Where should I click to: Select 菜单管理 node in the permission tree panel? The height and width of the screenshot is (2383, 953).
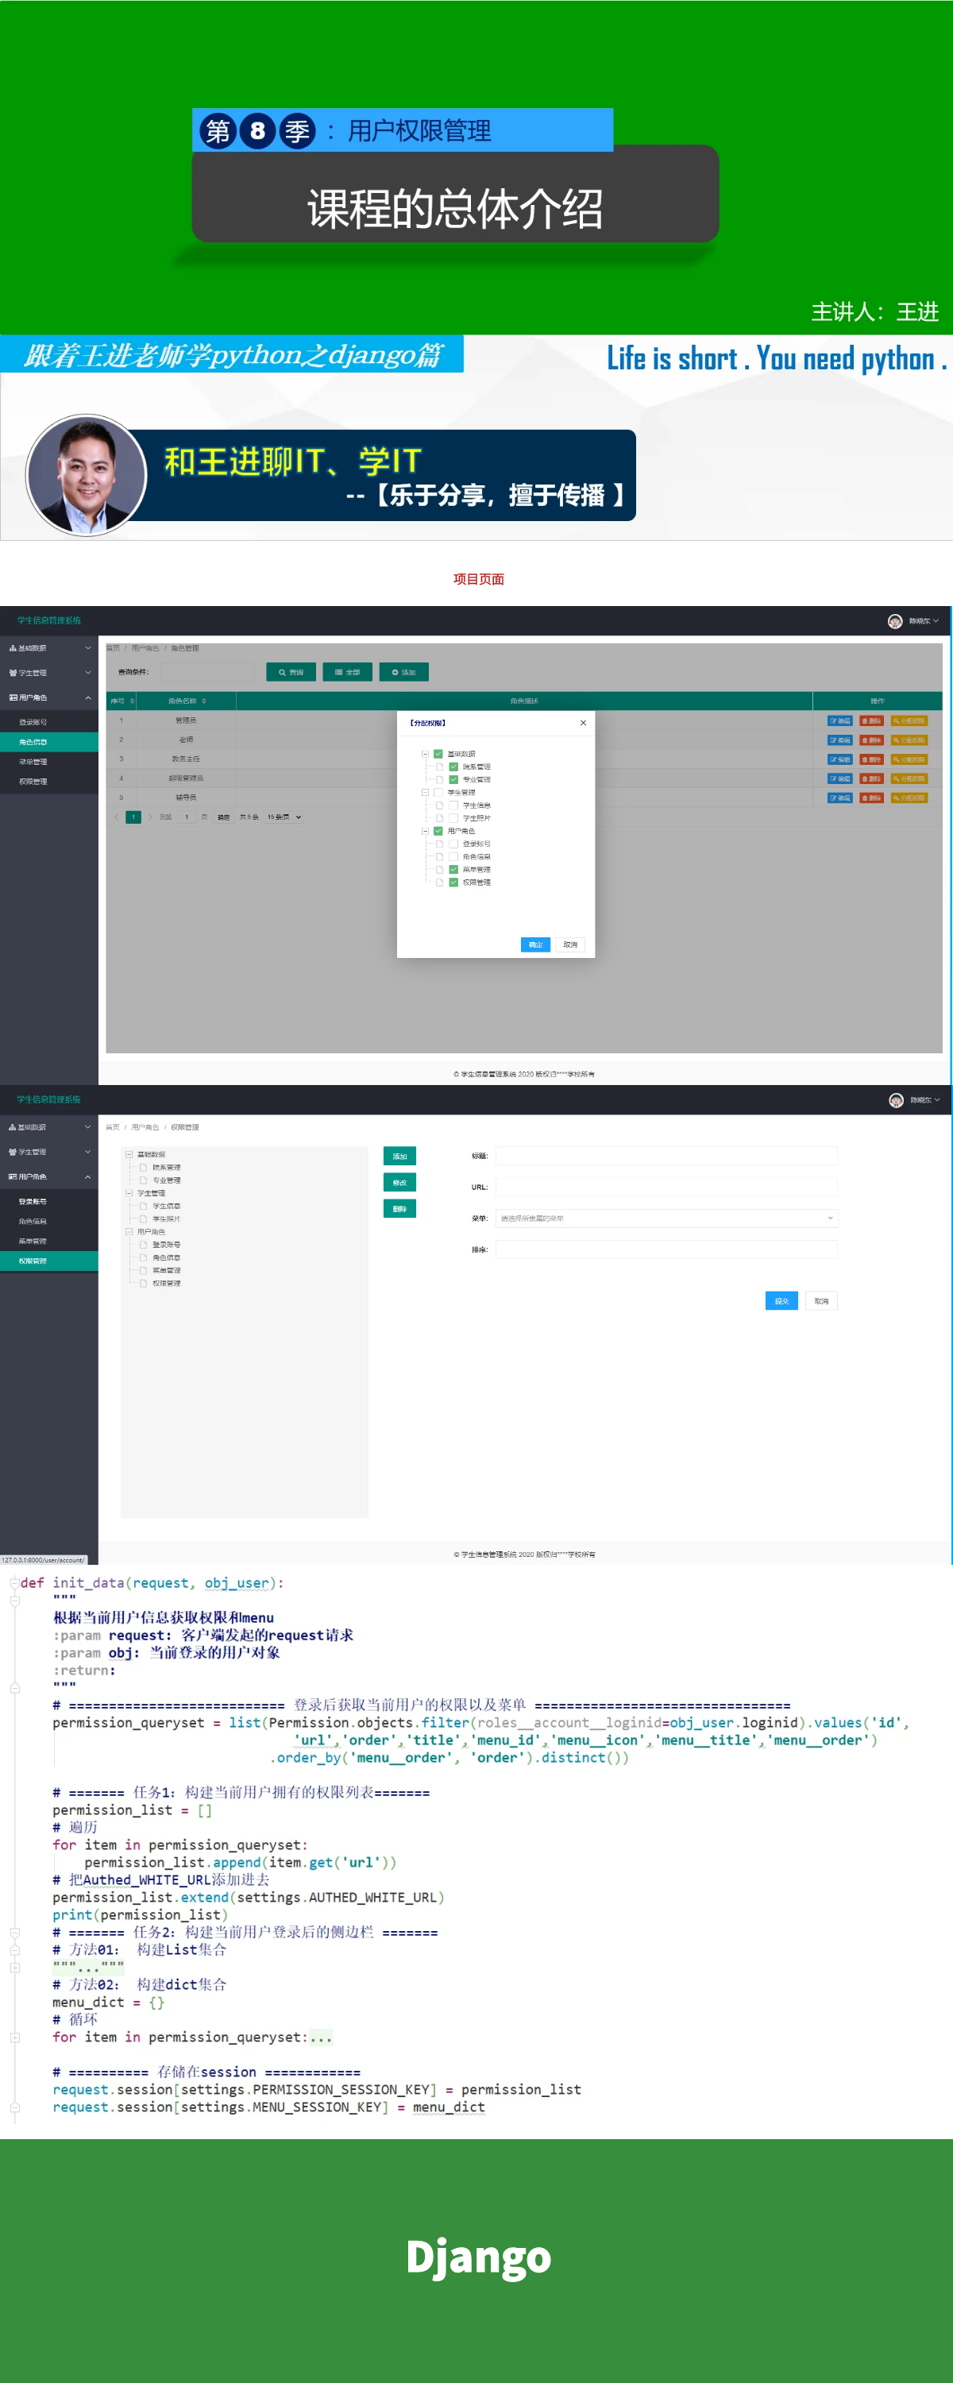pyautogui.click(x=167, y=1270)
